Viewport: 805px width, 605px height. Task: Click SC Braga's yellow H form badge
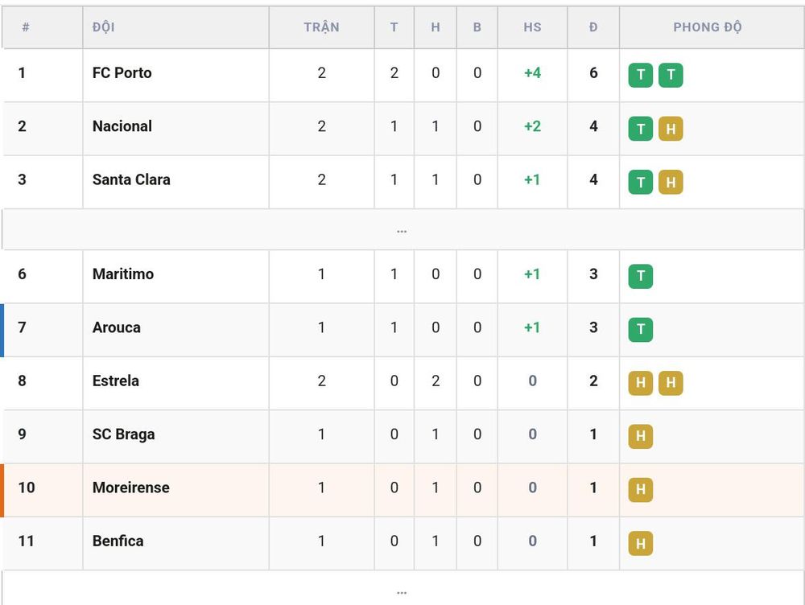641,436
